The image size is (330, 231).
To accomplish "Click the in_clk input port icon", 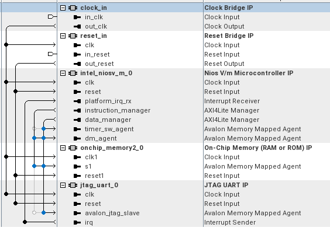I will click(x=77, y=17).
